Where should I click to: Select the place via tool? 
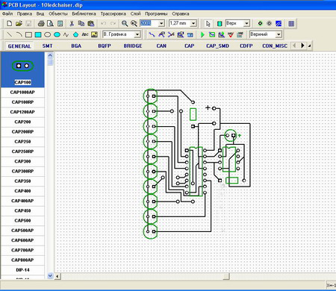(x=269, y=24)
